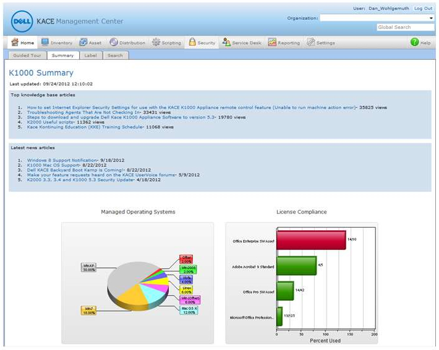Click the Office Pro SW Asset bar
Screen dimensions: 439x350
point(285,291)
